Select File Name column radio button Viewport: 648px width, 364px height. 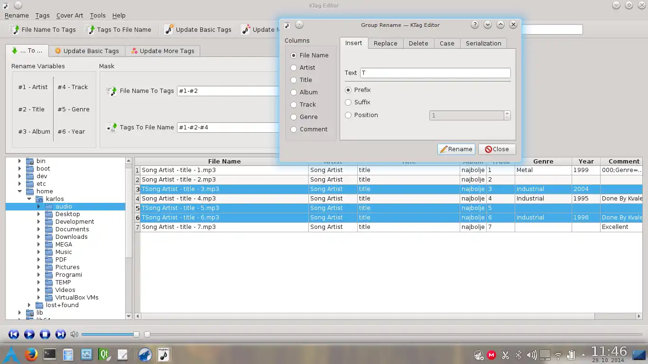pos(294,55)
